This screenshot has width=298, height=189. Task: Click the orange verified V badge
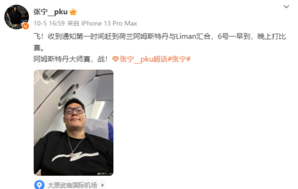coord(26,26)
